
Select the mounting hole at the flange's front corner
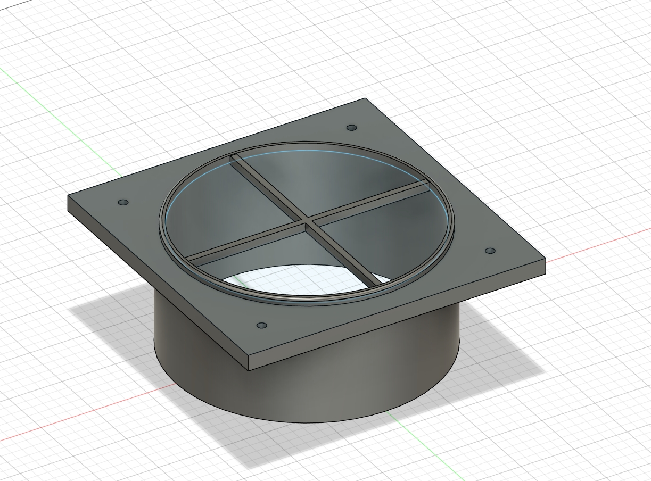[261, 325]
